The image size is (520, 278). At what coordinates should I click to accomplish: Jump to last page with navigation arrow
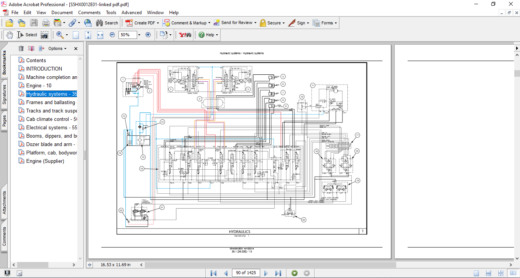tap(278, 273)
